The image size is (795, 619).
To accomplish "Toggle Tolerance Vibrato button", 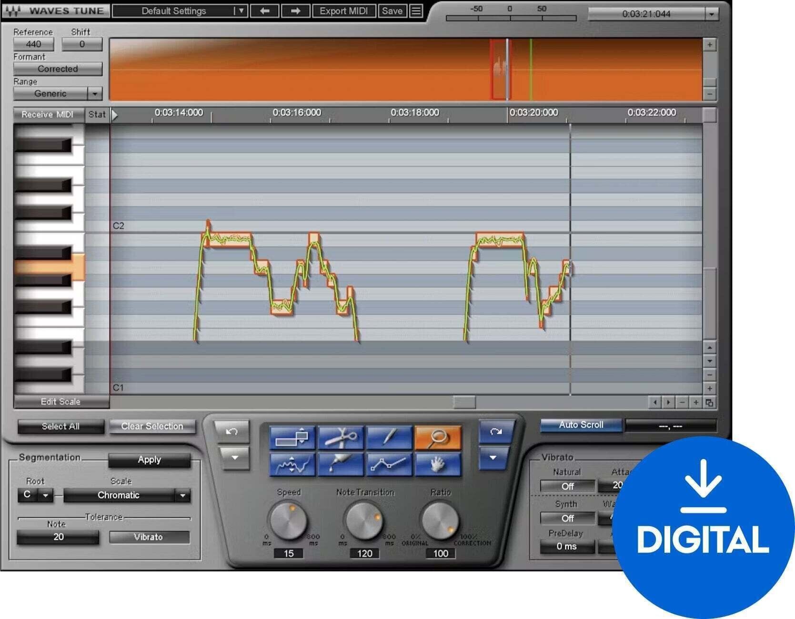I will tap(149, 537).
